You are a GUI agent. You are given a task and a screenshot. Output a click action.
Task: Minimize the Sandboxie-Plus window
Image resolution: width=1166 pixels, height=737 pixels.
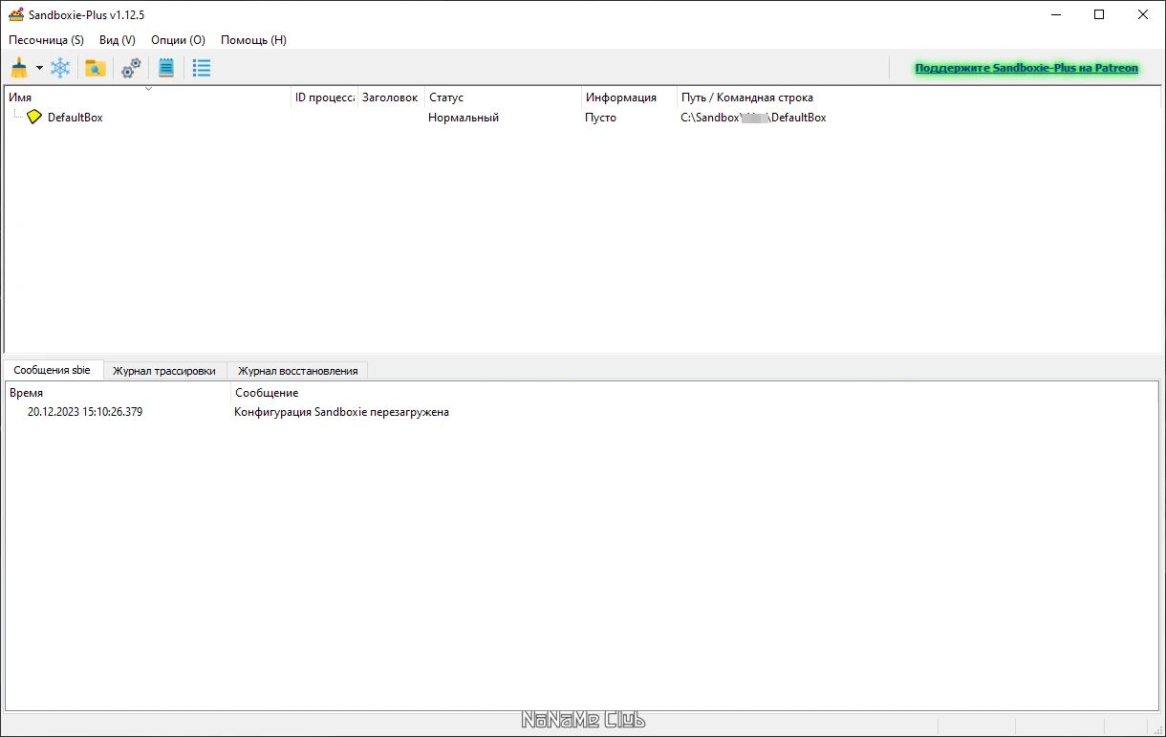pyautogui.click(x=1056, y=14)
